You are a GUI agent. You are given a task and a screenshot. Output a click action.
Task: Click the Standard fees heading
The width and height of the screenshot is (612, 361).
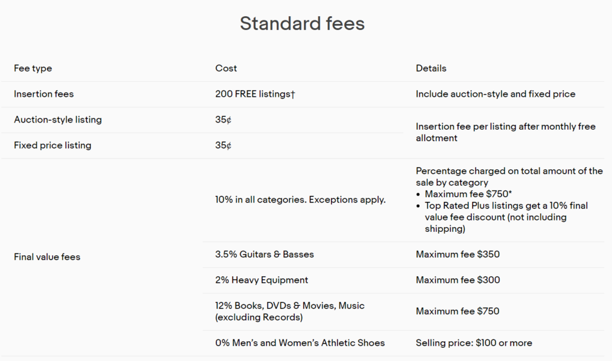pos(302,23)
